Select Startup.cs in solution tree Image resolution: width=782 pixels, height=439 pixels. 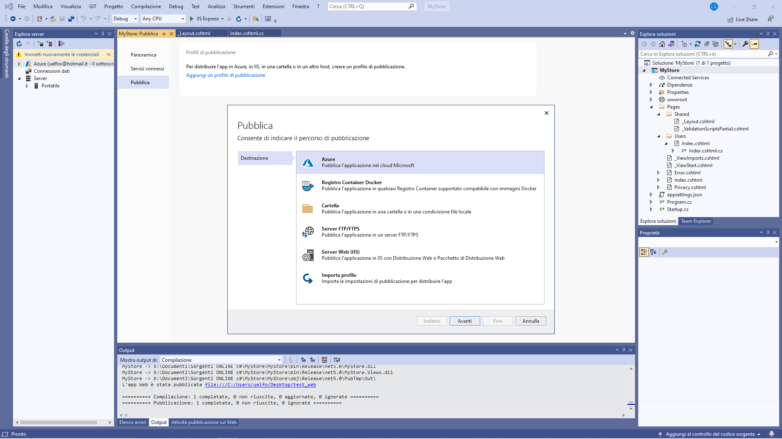(x=677, y=209)
